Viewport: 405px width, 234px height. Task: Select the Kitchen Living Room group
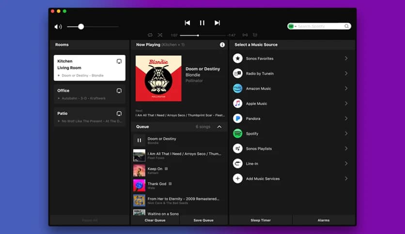tap(90, 68)
